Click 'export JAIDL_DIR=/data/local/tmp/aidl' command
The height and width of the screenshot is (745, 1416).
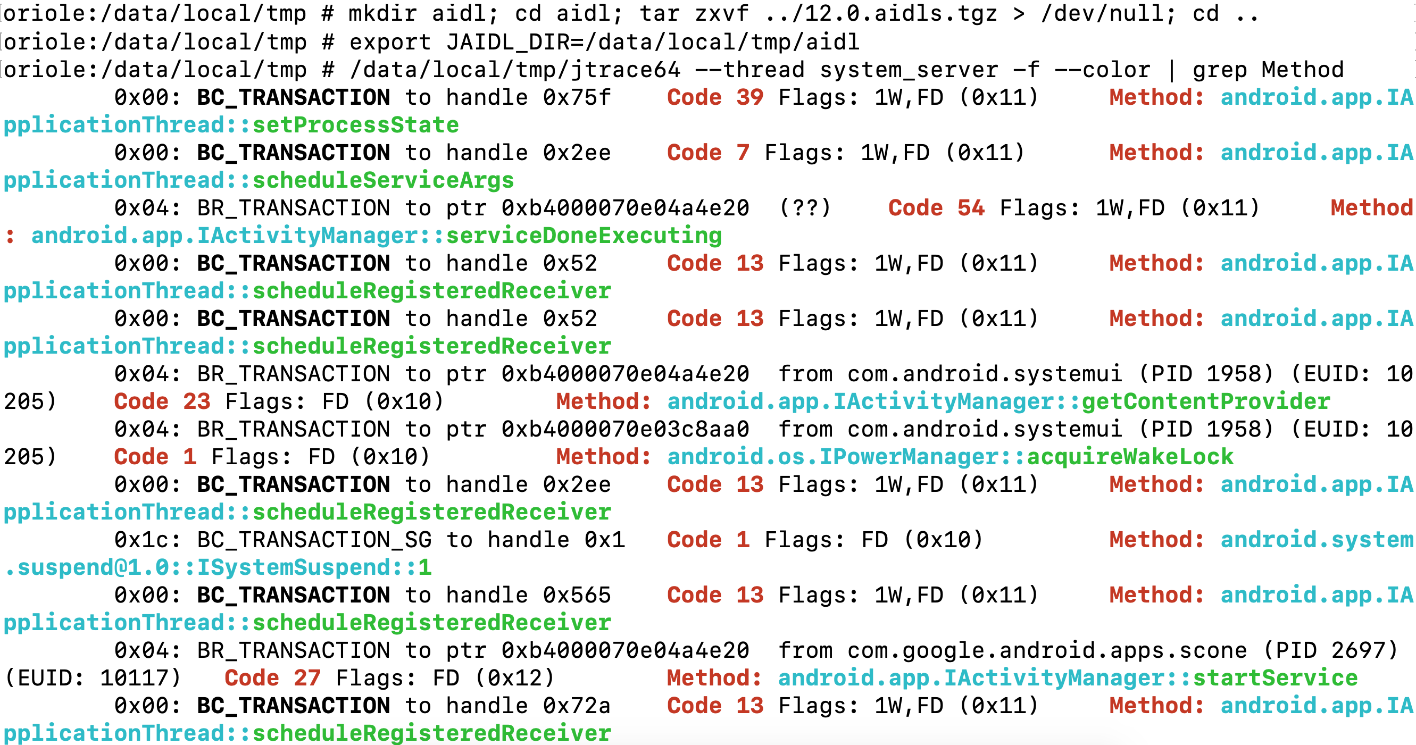pyautogui.click(x=604, y=42)
